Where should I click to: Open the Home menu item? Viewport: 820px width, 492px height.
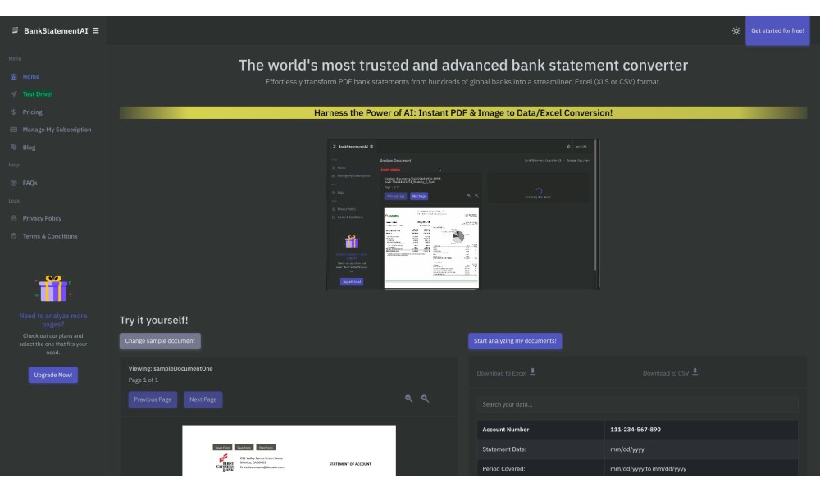(31, 76)
